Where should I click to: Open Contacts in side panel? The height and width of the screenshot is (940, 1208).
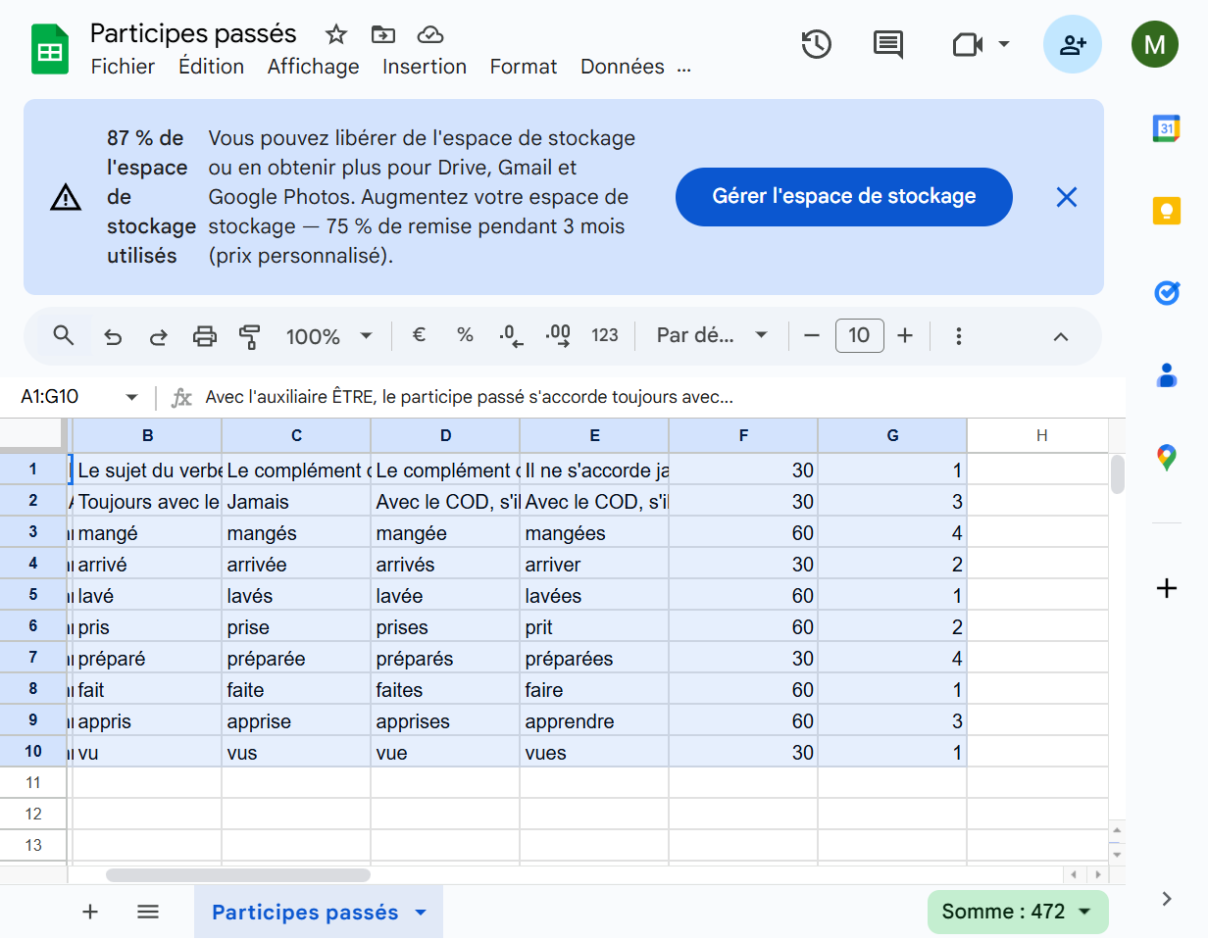tap(1166, 375)
